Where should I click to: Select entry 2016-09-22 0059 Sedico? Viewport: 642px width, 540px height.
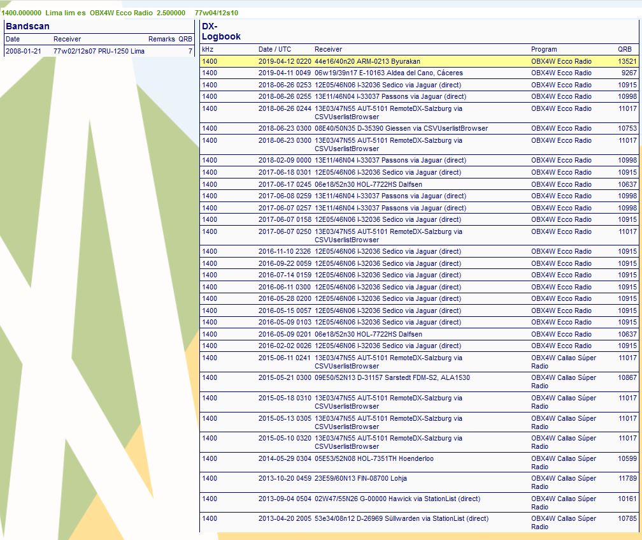point(419,263)
